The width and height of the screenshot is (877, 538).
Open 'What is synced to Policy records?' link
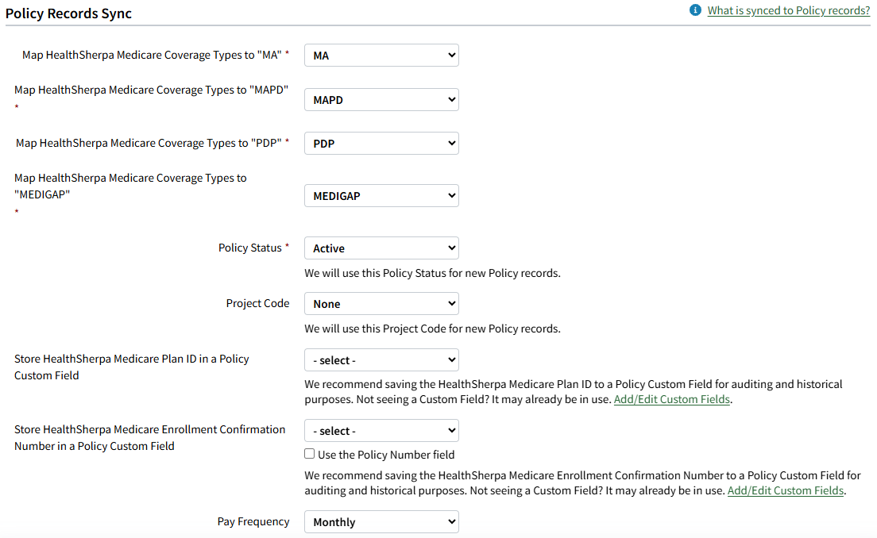pos(789,10)
